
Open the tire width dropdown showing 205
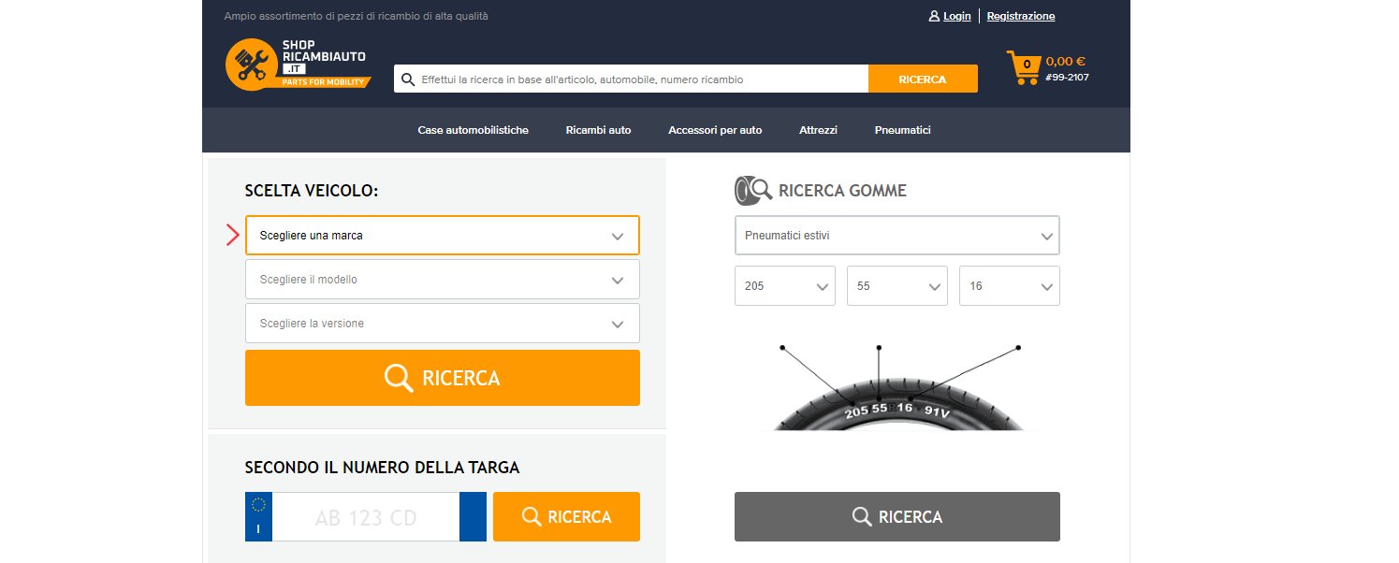click(784, 285)
